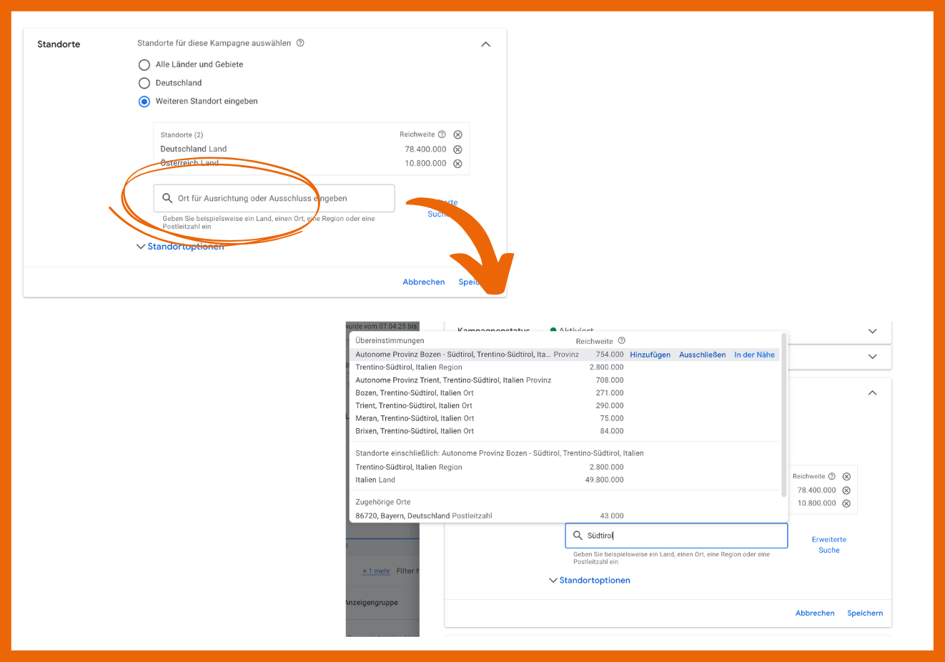
Task: Select 'Bozen, Trentino-Südtirol, Italien Ort' from matches
Action: (x=415, y=393)
